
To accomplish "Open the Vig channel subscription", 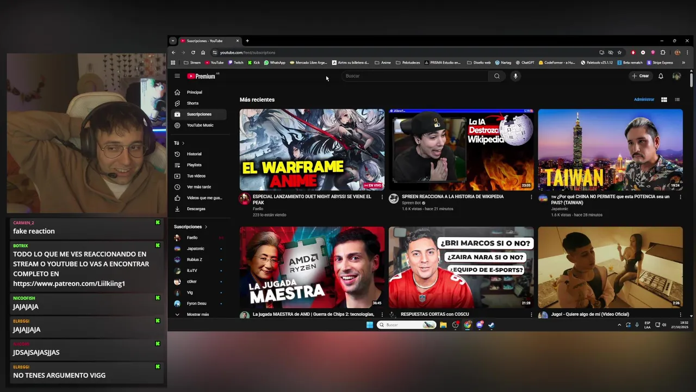I will (x=199, y=292).
